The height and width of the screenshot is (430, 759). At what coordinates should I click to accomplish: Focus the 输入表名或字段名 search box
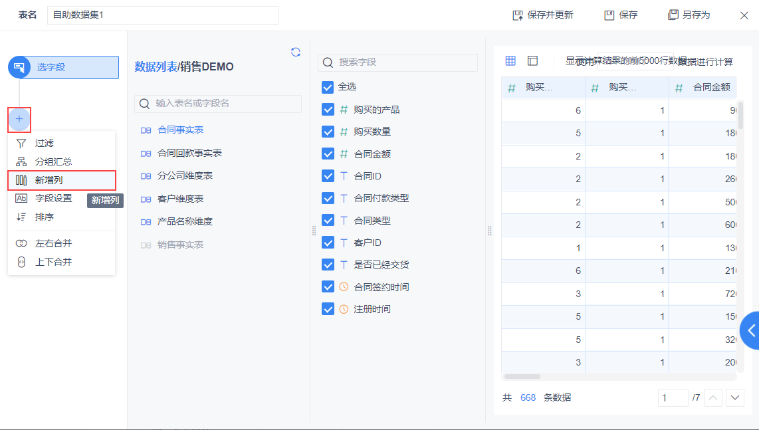[x=218, y=104]
